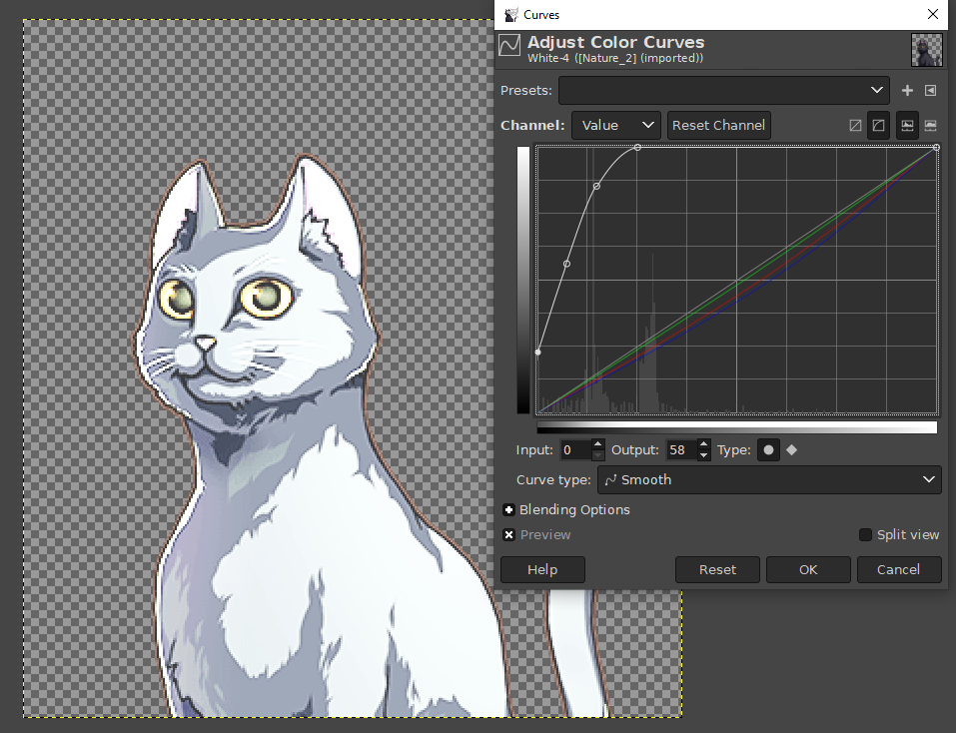Click the Wilber icon in Curves title bar
This screenshot has height=733, width=956.
[x=510, y=15]
